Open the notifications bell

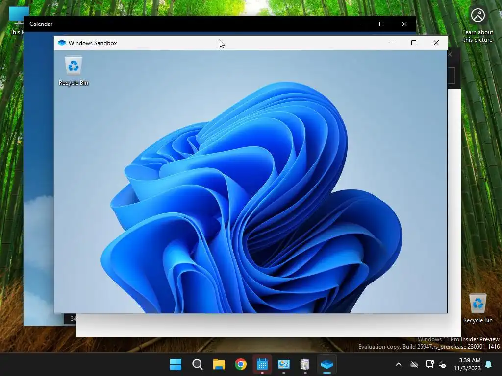pyautogui.click(x=489, y=364)
